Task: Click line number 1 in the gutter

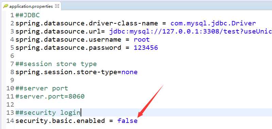Action: click(12, 15)
